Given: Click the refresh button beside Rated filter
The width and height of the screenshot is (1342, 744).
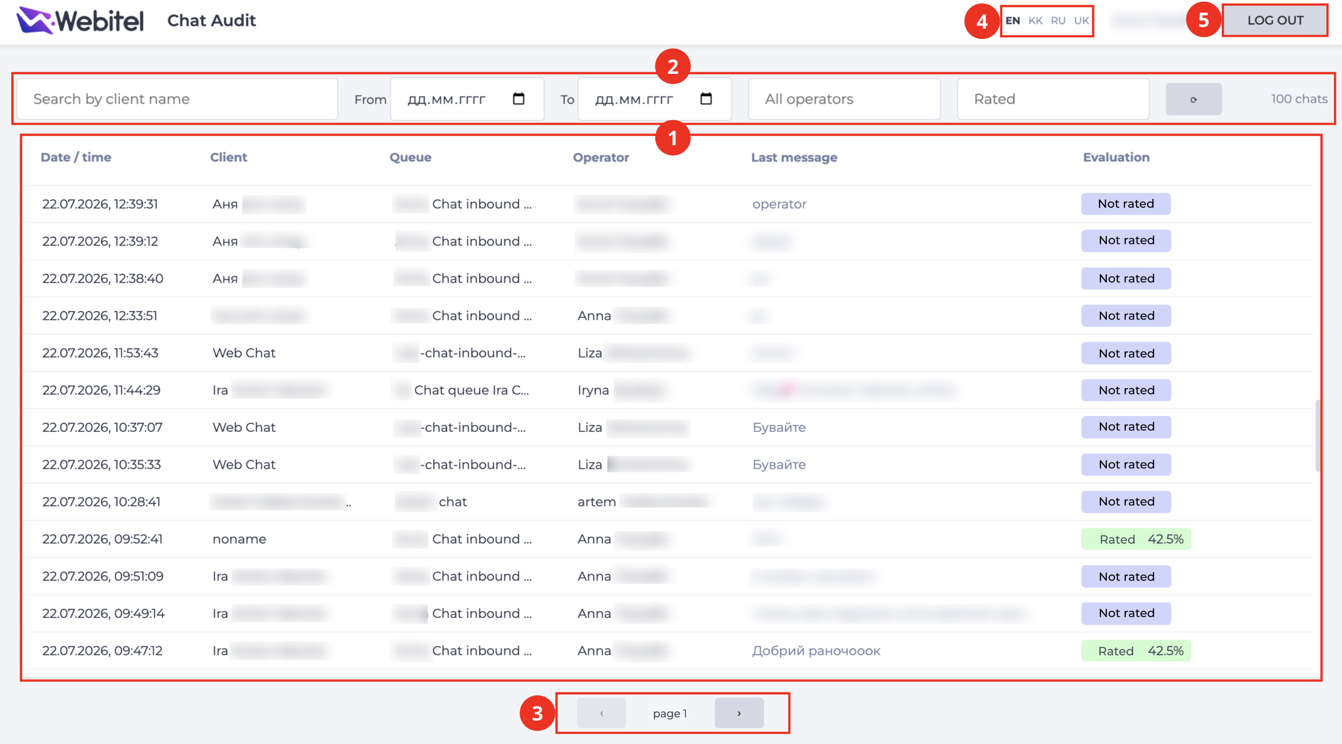Looking at the screenshot, I should (x=1194, y=99).
